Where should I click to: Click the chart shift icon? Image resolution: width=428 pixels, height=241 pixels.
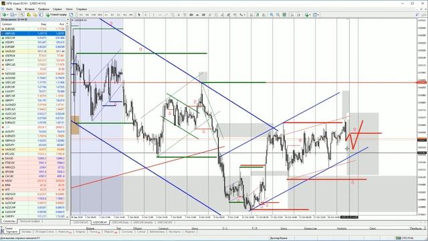click(x=299, y=15)
